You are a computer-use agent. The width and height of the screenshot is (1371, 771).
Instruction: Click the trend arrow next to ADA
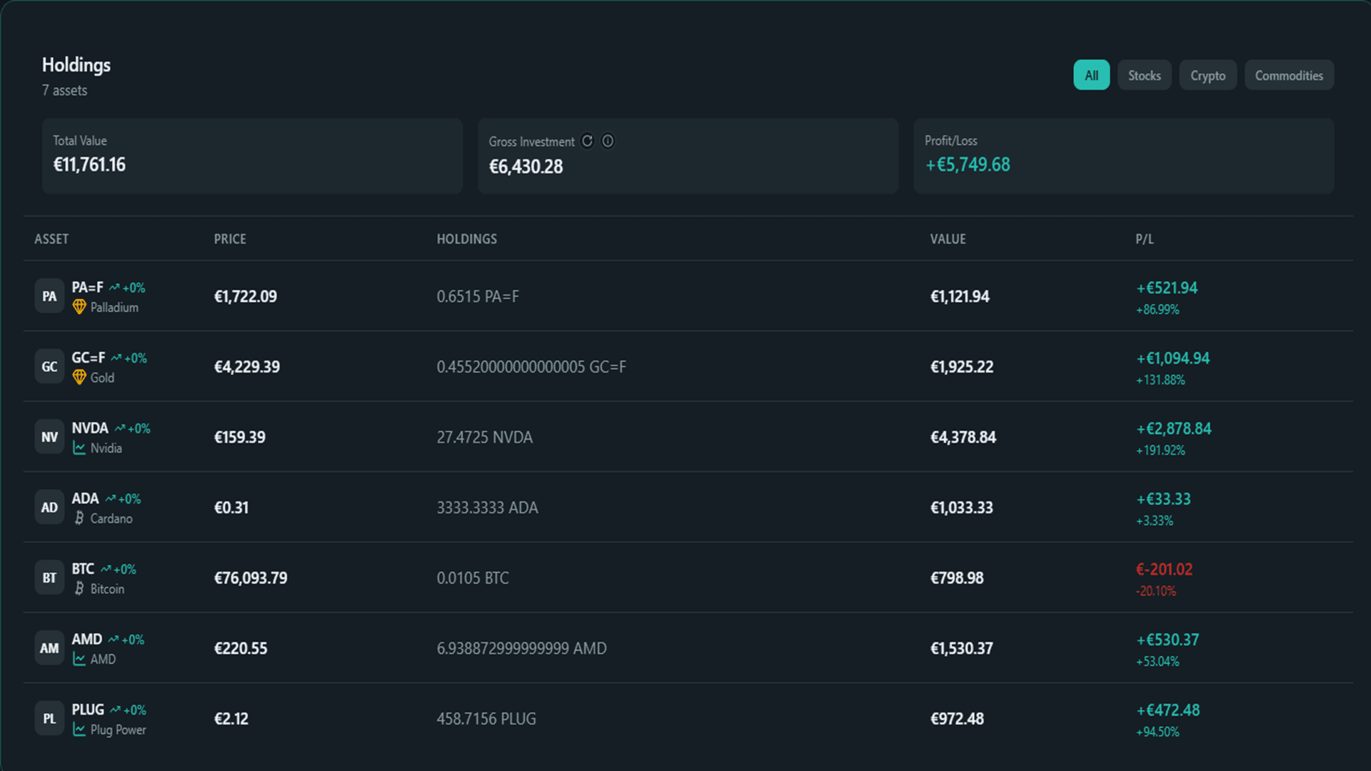[111, 498]
